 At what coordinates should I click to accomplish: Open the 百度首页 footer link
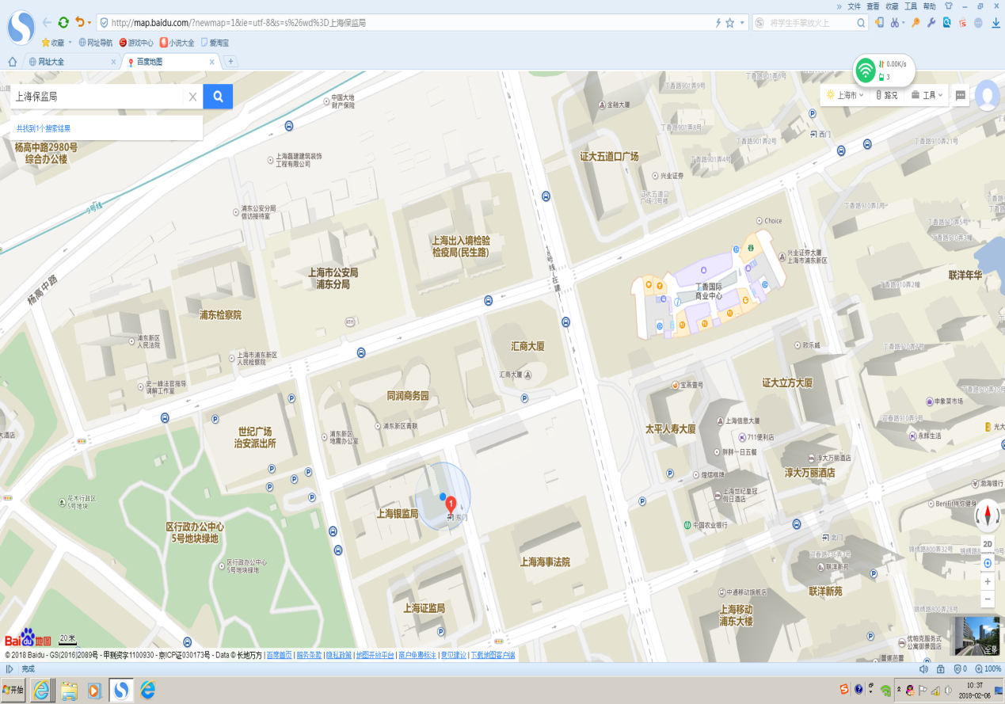coord(279,655)
